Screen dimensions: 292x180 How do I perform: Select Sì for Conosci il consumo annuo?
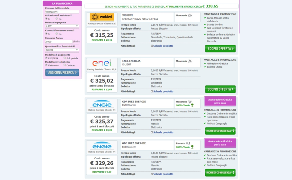point(46,34)
